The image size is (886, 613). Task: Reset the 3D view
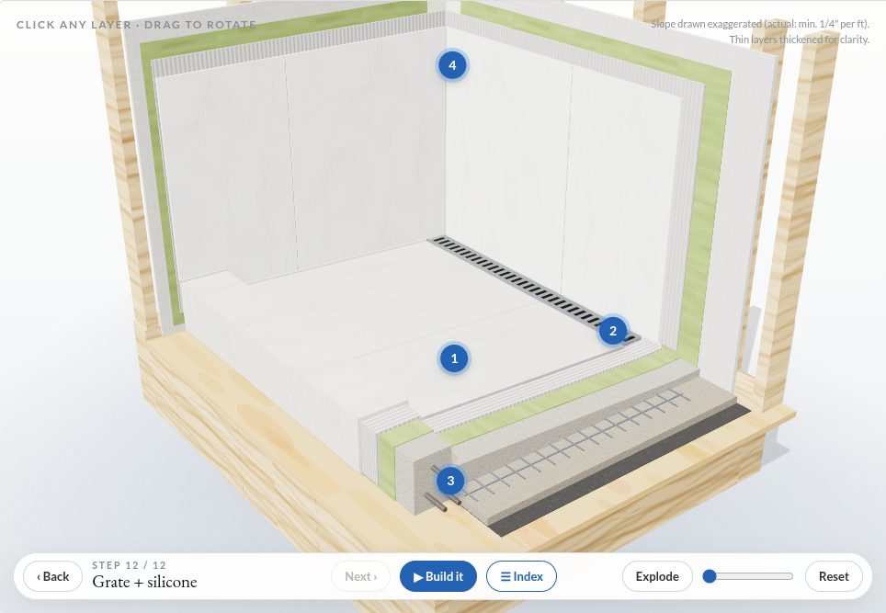pos(834,576)
